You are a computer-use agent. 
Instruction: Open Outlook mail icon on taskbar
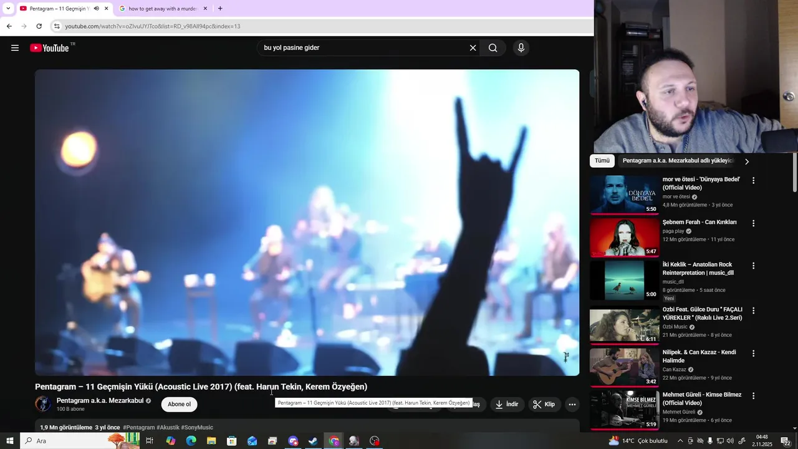252,441
